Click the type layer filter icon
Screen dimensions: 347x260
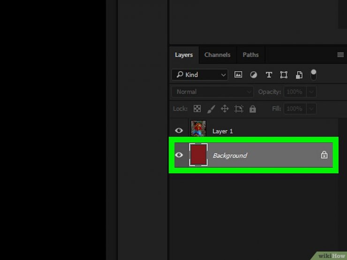pyautogui.click(x=269, y=74)
